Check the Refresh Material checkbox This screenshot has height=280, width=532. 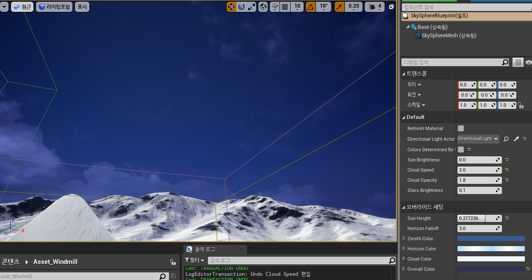click(x=461, y=128)
